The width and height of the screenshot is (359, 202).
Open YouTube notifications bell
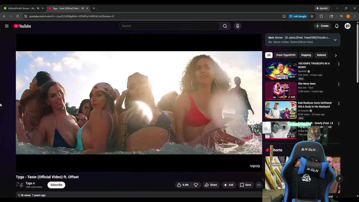click(337, 26)
